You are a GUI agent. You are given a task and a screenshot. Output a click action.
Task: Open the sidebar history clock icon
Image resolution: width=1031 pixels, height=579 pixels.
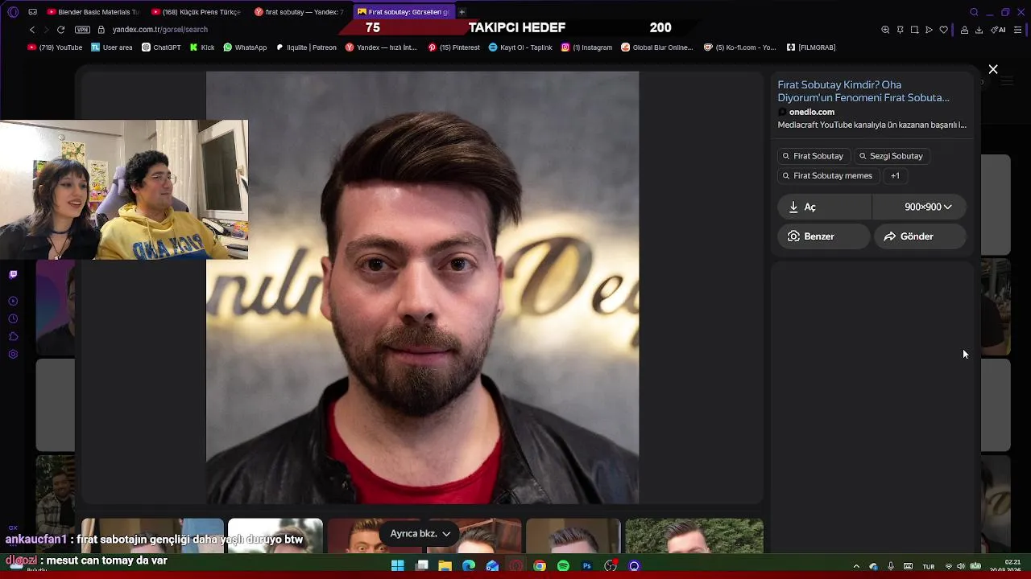13,318
